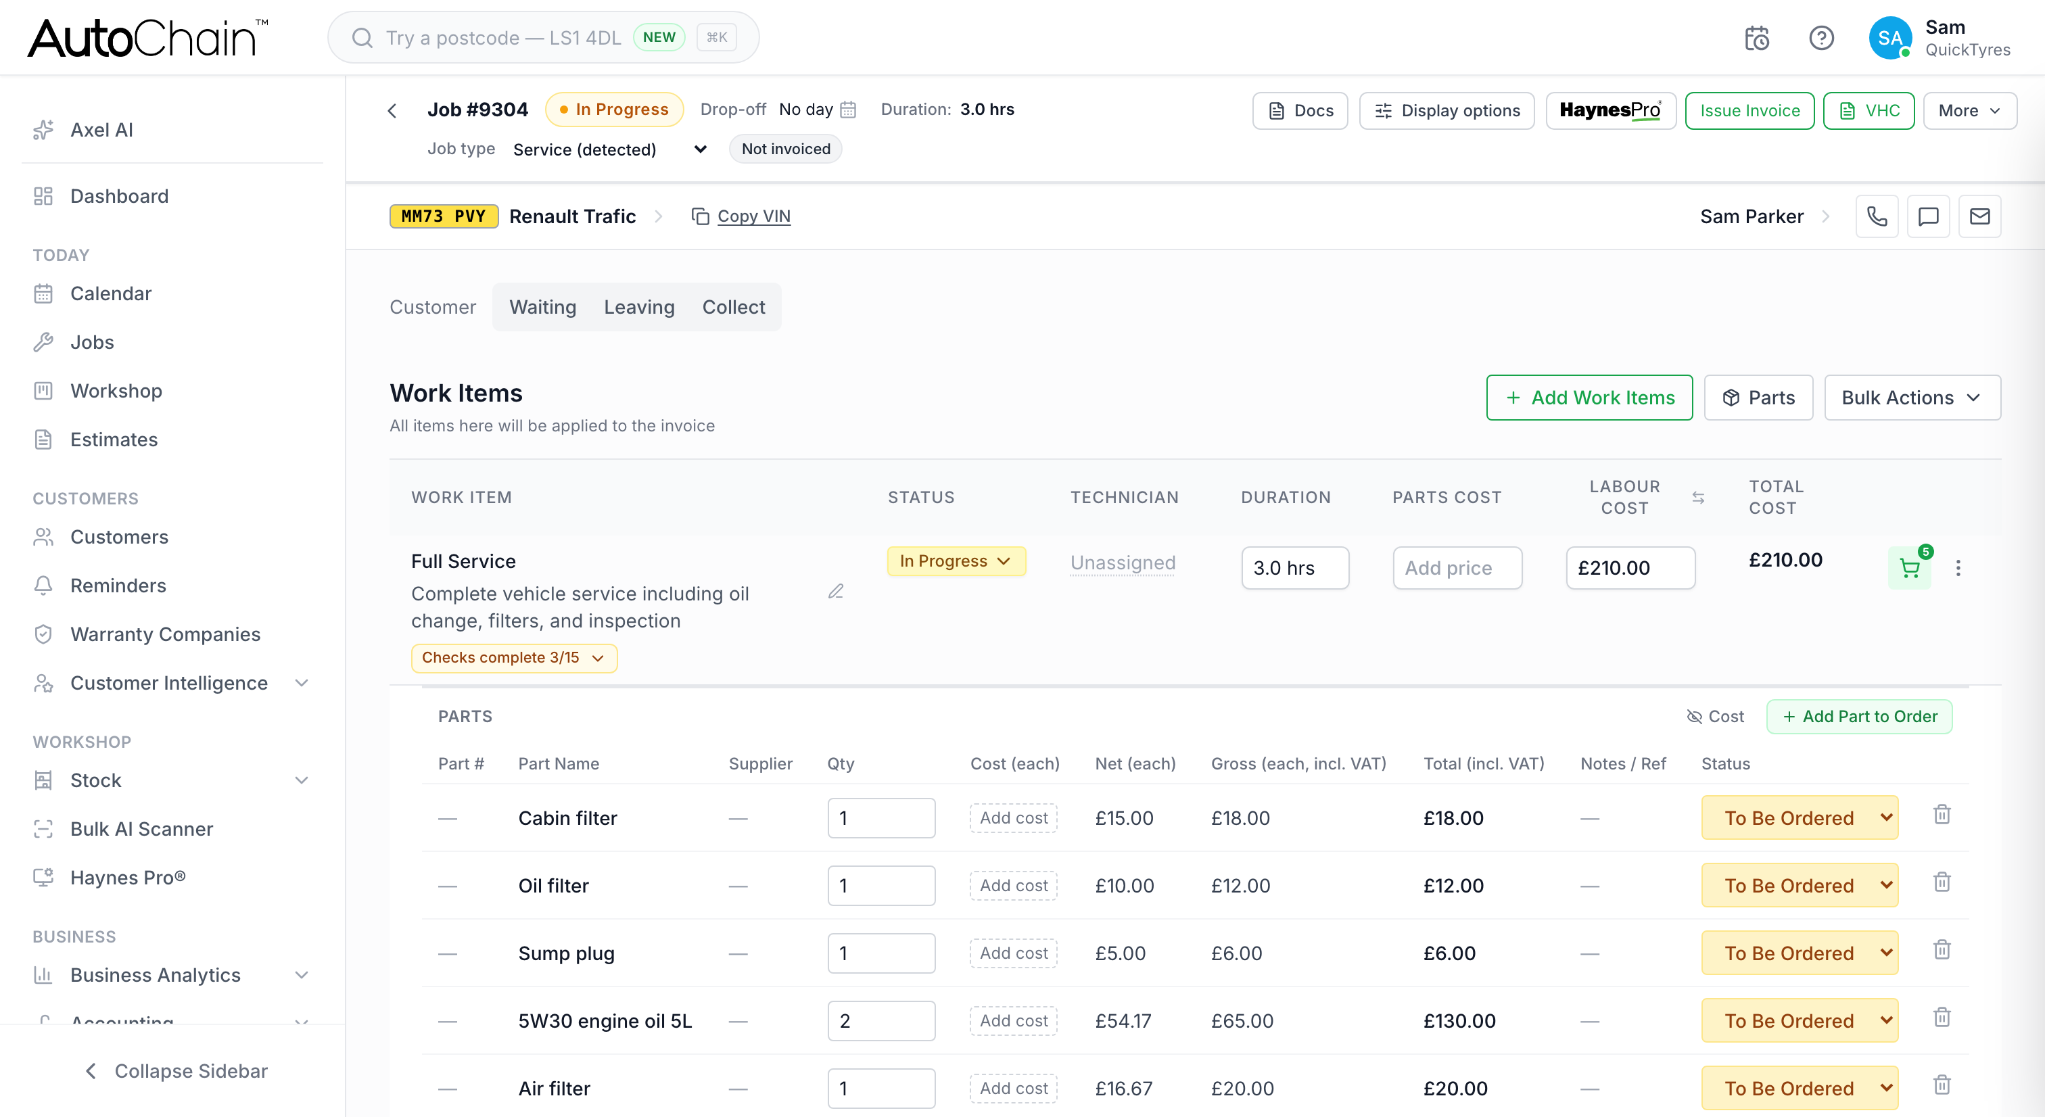2045x1117 pixels.
Task: Call customer using the phone icon
Action: 1877,216
